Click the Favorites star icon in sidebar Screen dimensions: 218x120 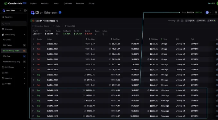pyautogui.click(x=3, y=17)
